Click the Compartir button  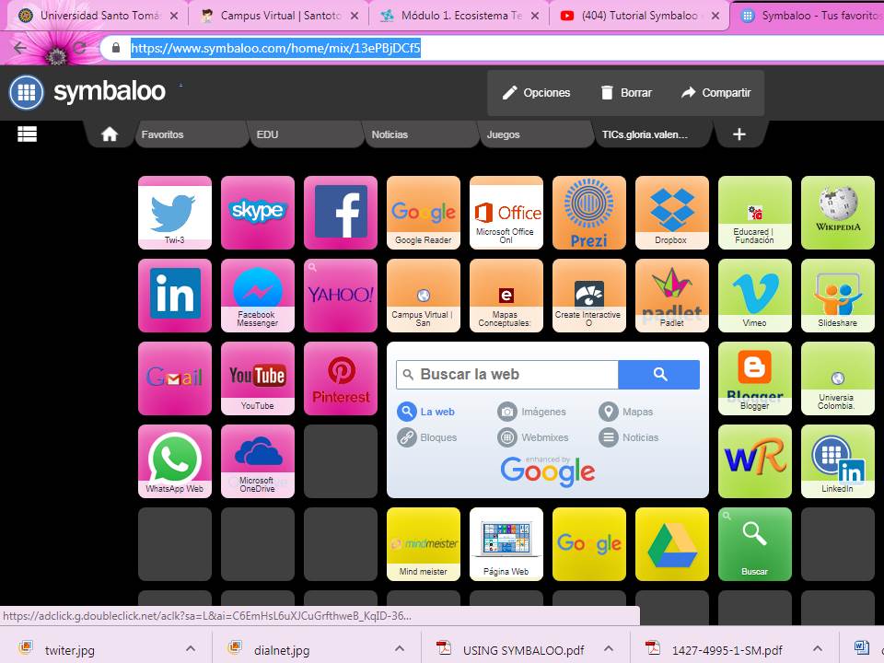point(716,92)
